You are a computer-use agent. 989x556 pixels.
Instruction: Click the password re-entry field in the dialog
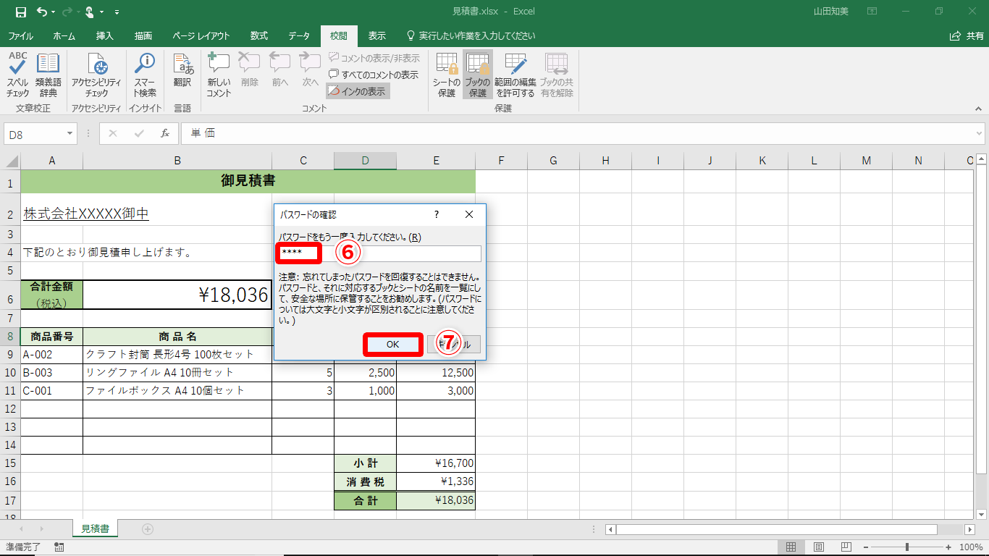380,253
